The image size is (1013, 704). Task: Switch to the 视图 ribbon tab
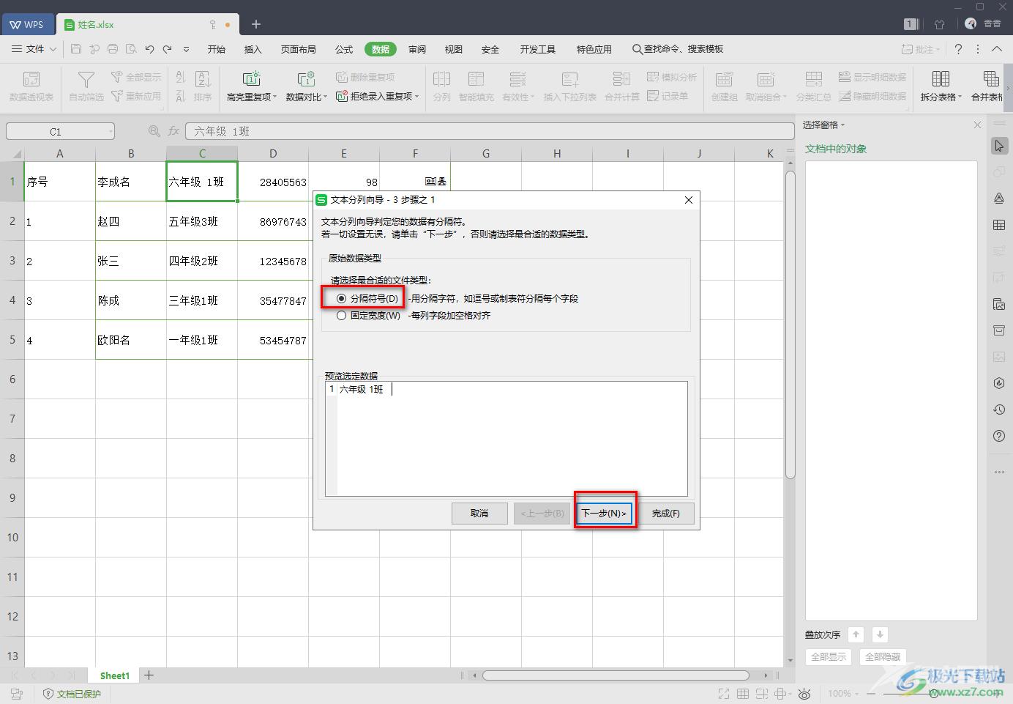pos(454,49)
